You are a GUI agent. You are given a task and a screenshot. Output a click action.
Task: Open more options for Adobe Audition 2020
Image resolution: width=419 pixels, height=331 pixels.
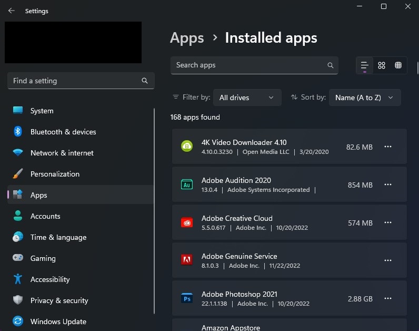[388, 184]
